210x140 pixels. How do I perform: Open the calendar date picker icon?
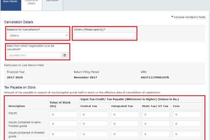click(x=65, y=55)
